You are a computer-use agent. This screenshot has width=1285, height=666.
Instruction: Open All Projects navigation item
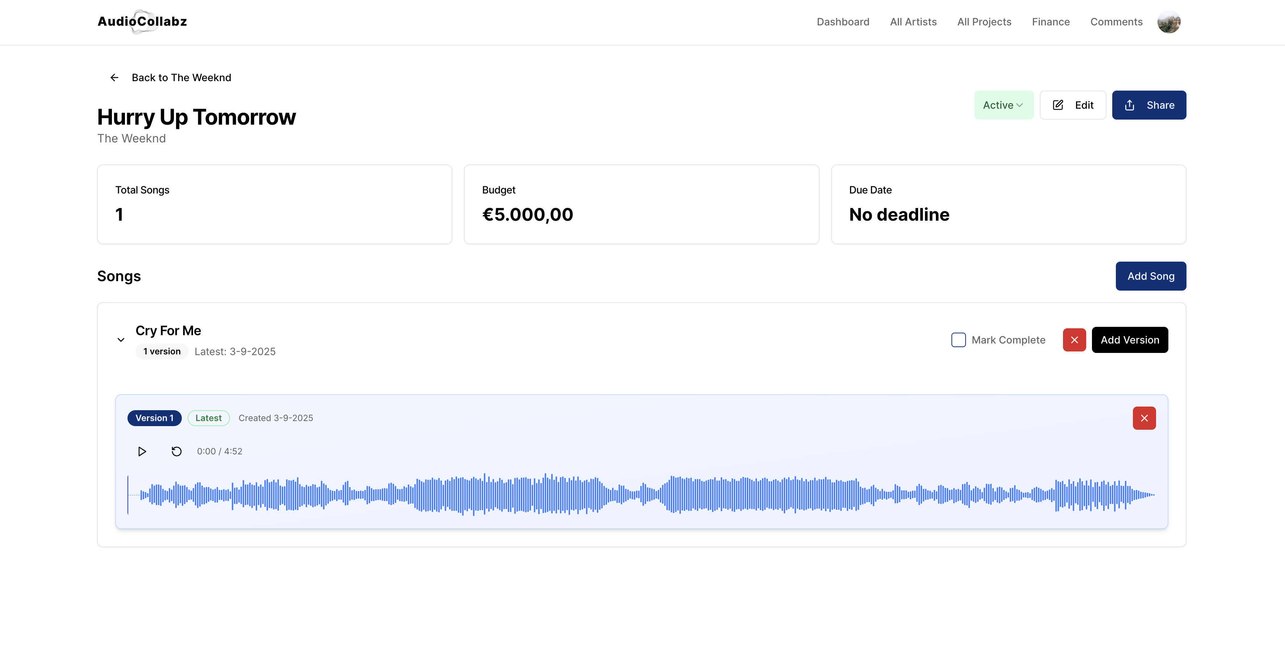tap(984, 22)
